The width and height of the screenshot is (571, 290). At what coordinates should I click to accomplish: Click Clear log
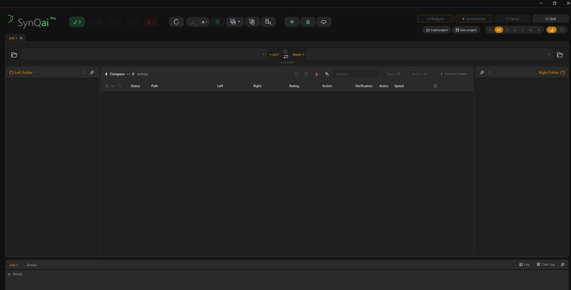(545, 264)
